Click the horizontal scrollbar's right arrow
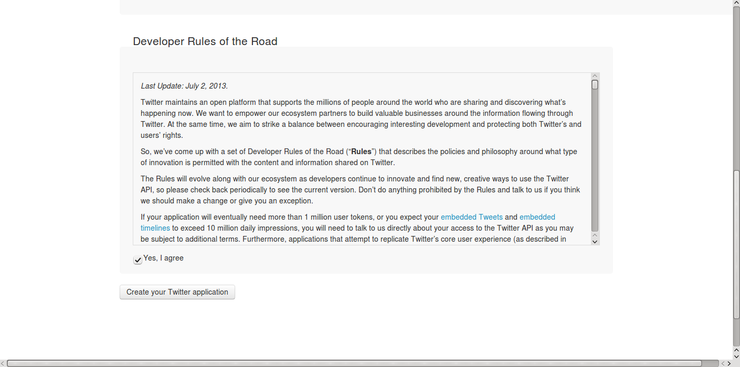Viewport: 740px width, 367px height. [730, 363]
